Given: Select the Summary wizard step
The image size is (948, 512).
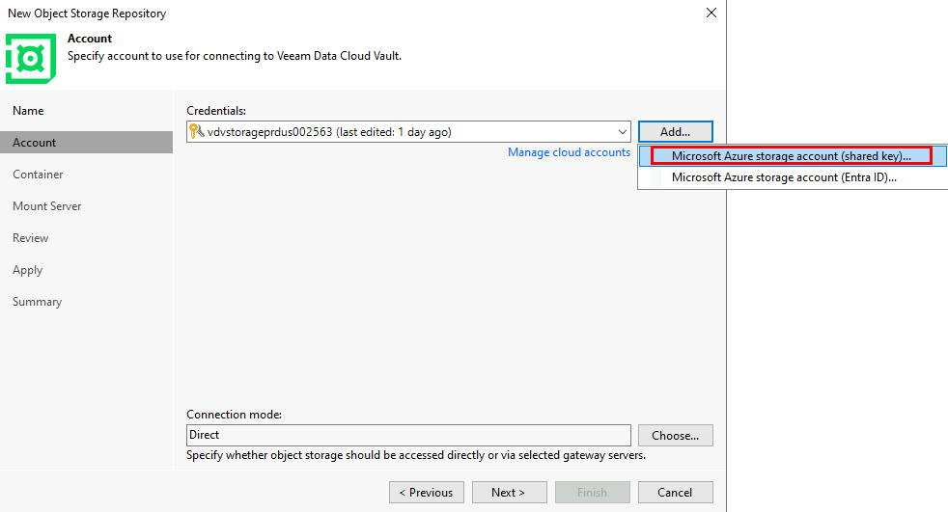Looking at the screenshot, I should (x=37, y=302).
